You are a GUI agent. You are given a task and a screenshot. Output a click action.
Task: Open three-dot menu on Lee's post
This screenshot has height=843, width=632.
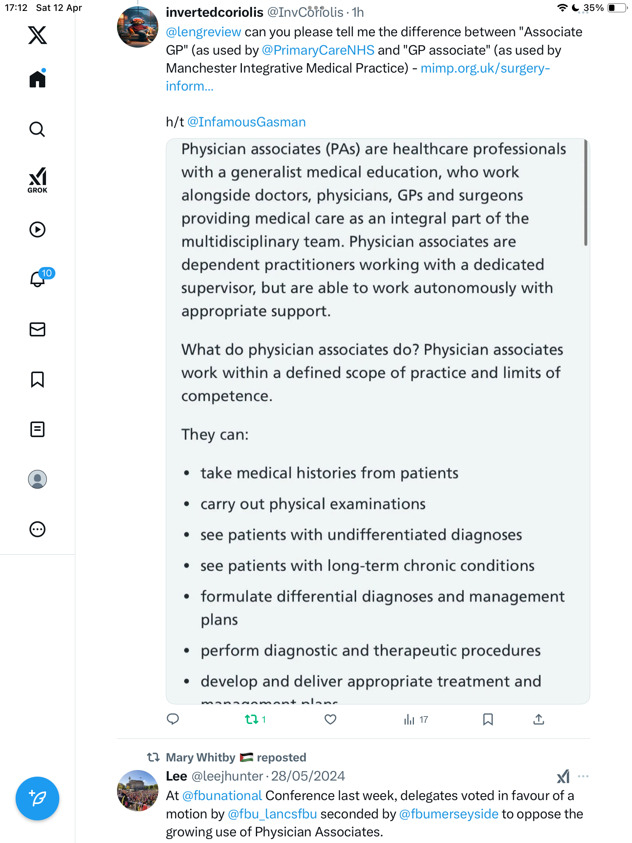[583, 776]
